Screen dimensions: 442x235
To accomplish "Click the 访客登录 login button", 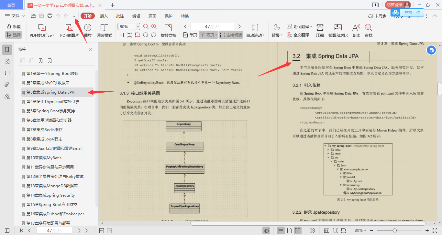I will (x=398, y=5).
